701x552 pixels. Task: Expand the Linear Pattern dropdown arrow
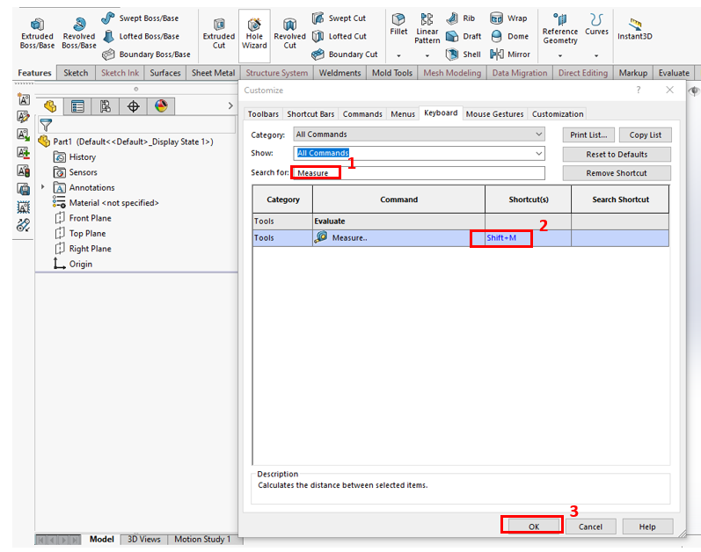pos(427,56)
